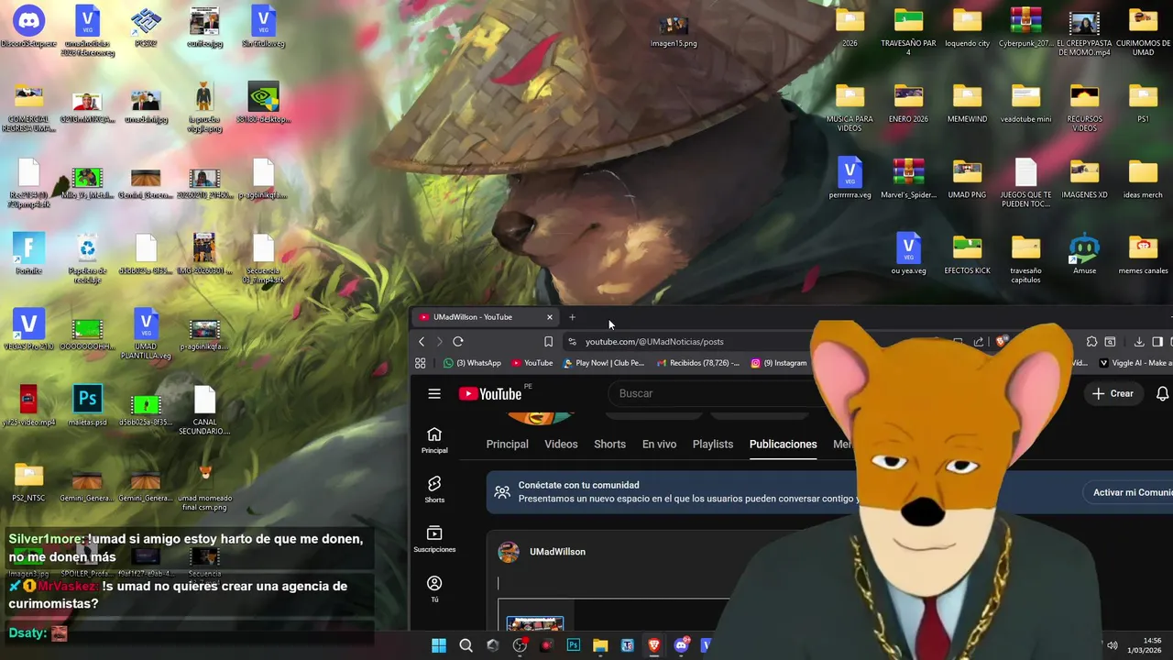
Task: Open the Recibidos Gmail bookmark
Action: coord(698,363)
